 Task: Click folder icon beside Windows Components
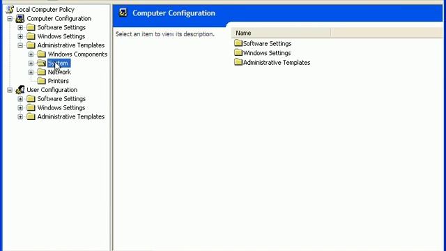[x=41, y=54]
